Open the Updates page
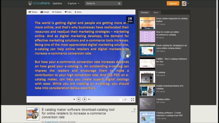 click(57, 3)
